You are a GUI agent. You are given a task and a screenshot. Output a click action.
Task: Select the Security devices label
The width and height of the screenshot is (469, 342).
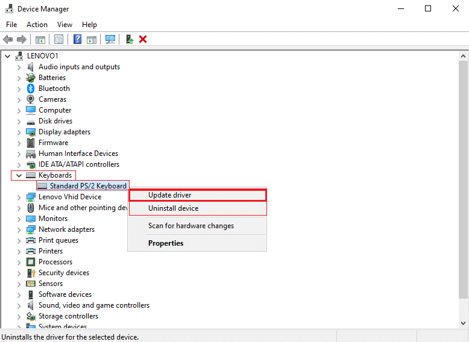(x=64, y=273)
